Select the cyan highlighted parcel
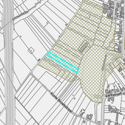The height and width of the screenshot is (125, 125). pos(62,63)
